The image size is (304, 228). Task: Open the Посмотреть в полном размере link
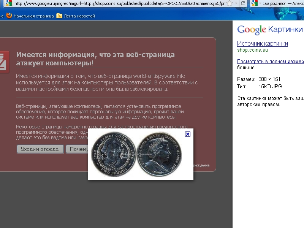coord(271,62)
